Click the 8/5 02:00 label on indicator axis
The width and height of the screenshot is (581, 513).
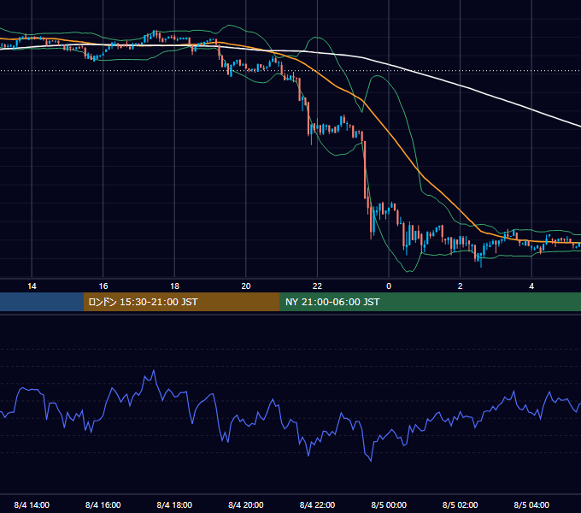(x=461, y=505)
